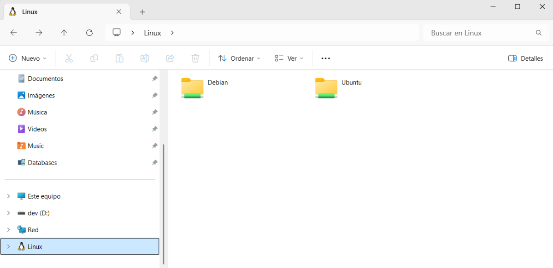Click the Paste clipboard icon

click(119, 58)
